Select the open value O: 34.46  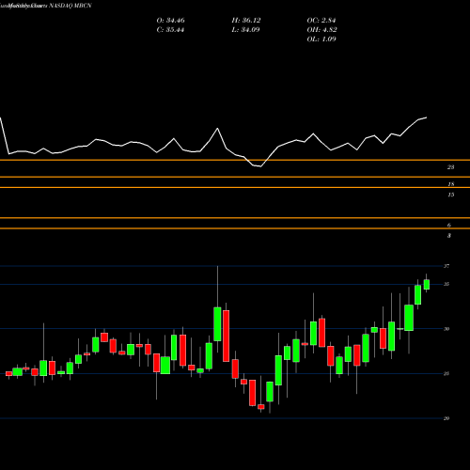[x=170, y=21]
